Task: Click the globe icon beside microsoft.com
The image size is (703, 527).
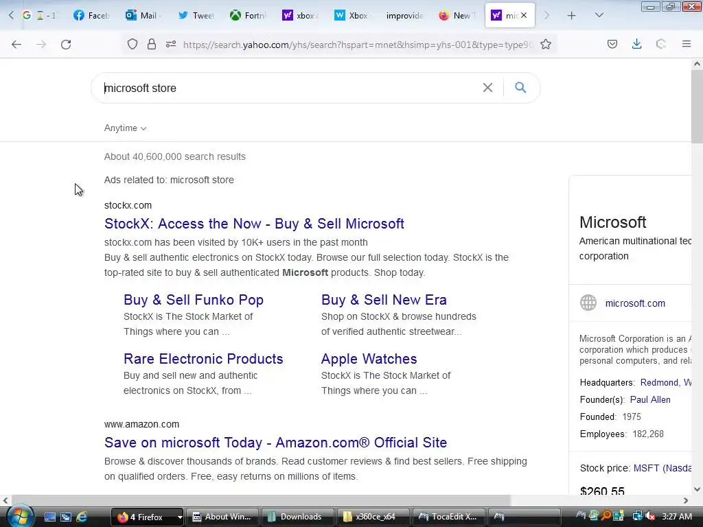Action: click(588, 303)
